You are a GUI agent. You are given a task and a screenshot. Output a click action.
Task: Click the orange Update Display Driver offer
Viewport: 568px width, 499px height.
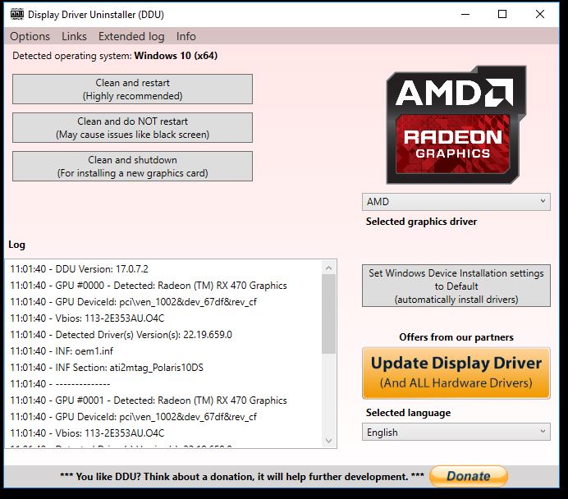pyautogui.click(x=456, y=373)
